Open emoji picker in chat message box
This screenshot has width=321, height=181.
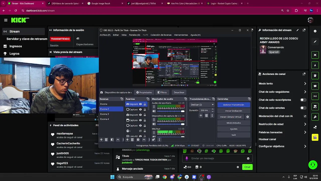(248, 158)
